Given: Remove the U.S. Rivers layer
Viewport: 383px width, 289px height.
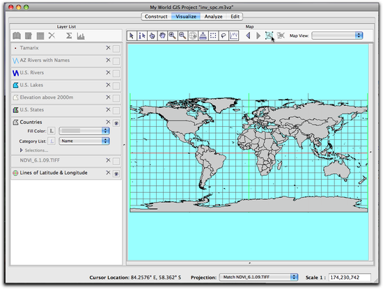Looking at the screenshot, I should [108, 72].
